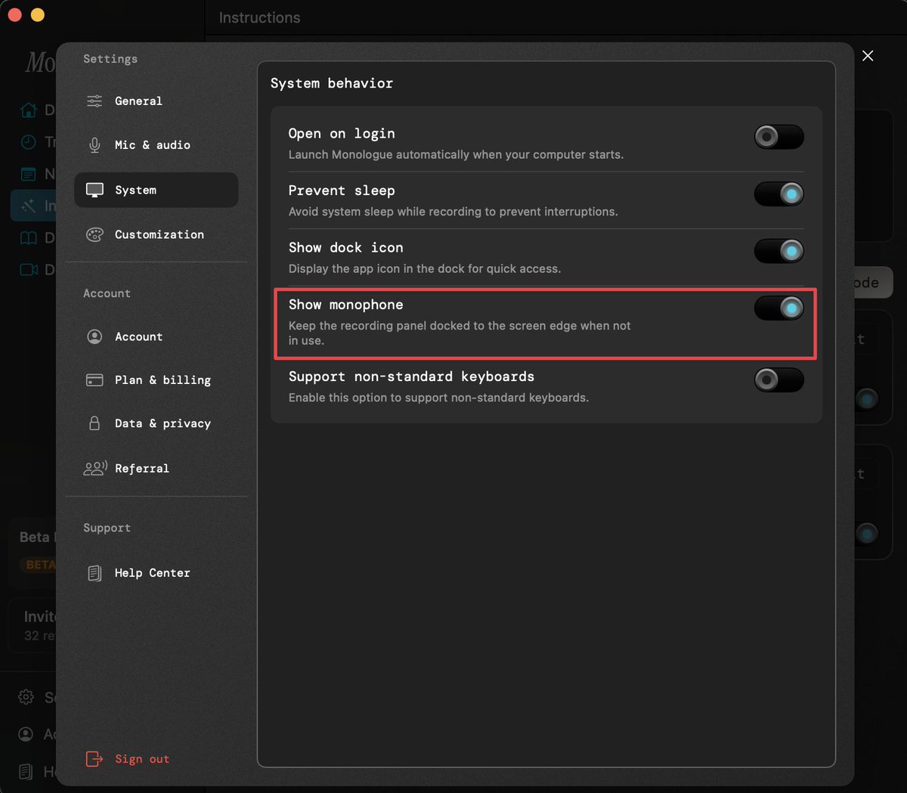Image resolution: width=907 pixels, height=793 pixels.
Task: Click the lock icon for Data & privacy
Action: coord(94,423)
